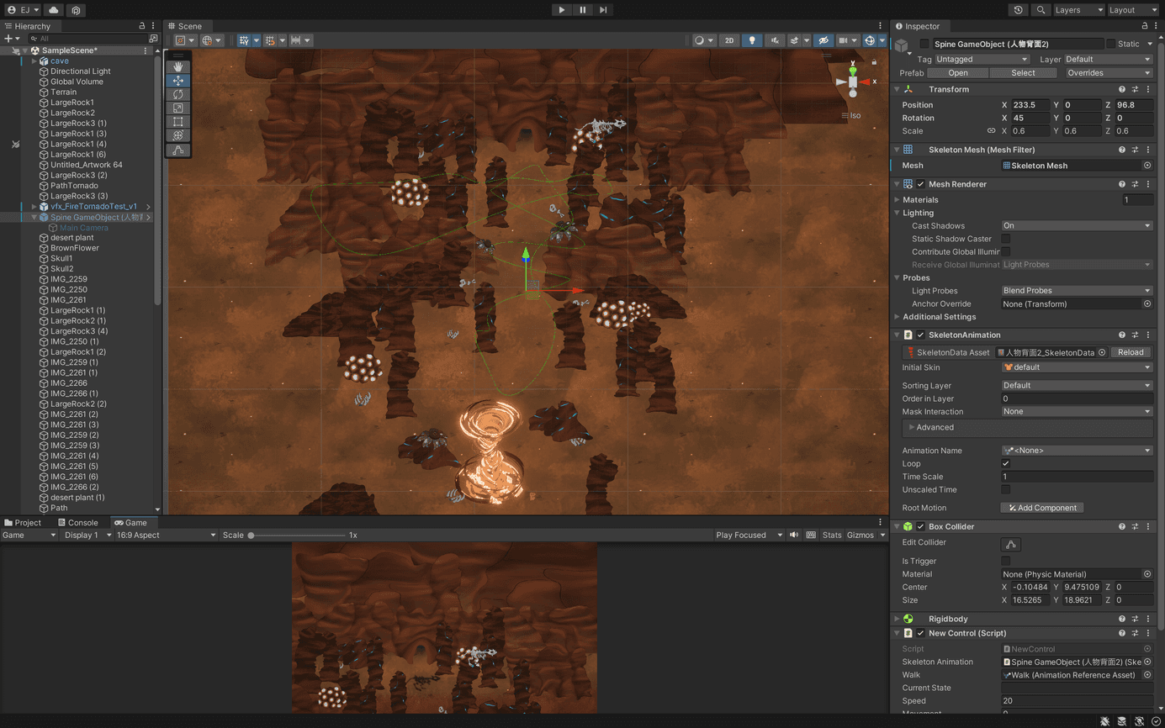Open the Layer dropdown set to Default

click(1109, 60)
